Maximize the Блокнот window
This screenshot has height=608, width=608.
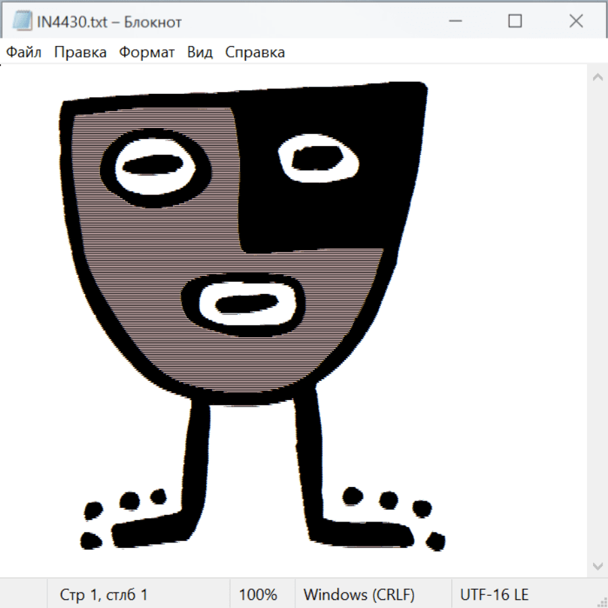point(515,22)
